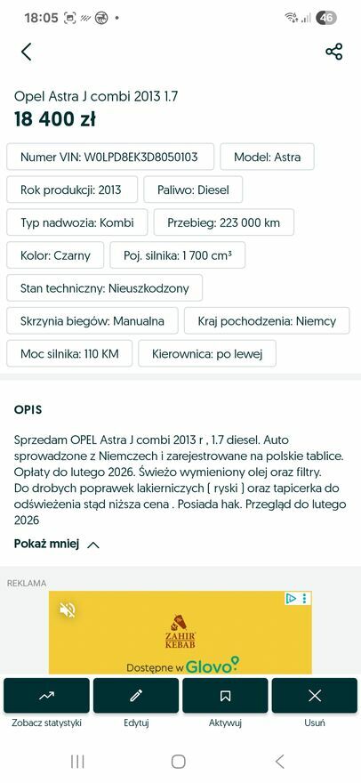The height and width of the screenshot is (783, 361).
Task: Tap the Model: Astra tag
Action: pyautogui.click(x=267, y=157)
